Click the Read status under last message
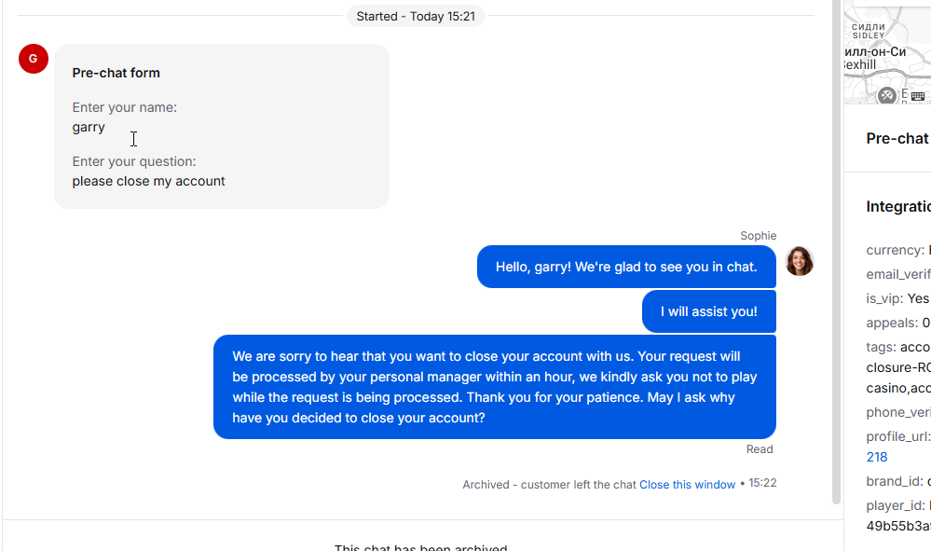The width and height of the screenshot is (931, 551). (x=760, y=449)
